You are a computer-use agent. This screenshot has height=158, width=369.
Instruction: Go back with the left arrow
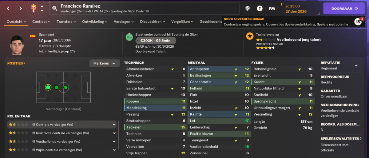pyautogui.click(x=8, y=8)
